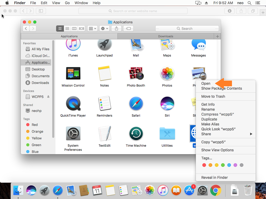This screenshot has width=266, height=199.
Task: Select the Maps application icon
Action: pos(167,45)
